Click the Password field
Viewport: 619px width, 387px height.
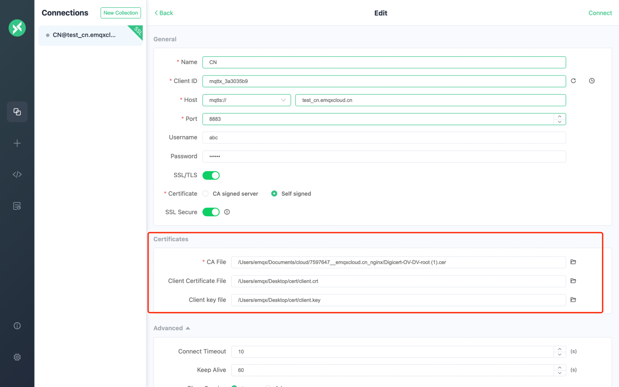point(384,156)
